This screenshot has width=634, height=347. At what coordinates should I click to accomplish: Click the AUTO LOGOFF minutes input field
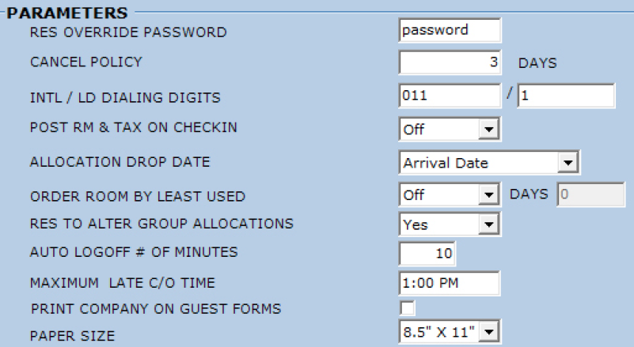coord(428,254)
